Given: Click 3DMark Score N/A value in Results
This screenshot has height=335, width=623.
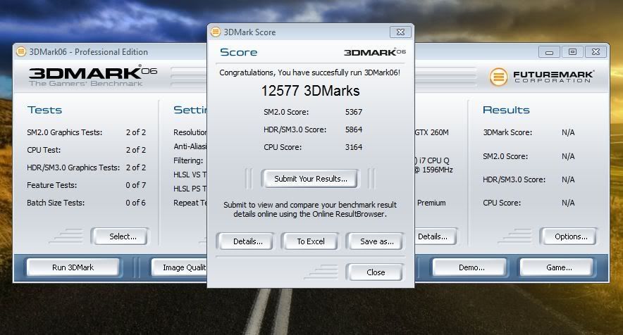Looking at the screenshot, I should [x=568, y=132].
